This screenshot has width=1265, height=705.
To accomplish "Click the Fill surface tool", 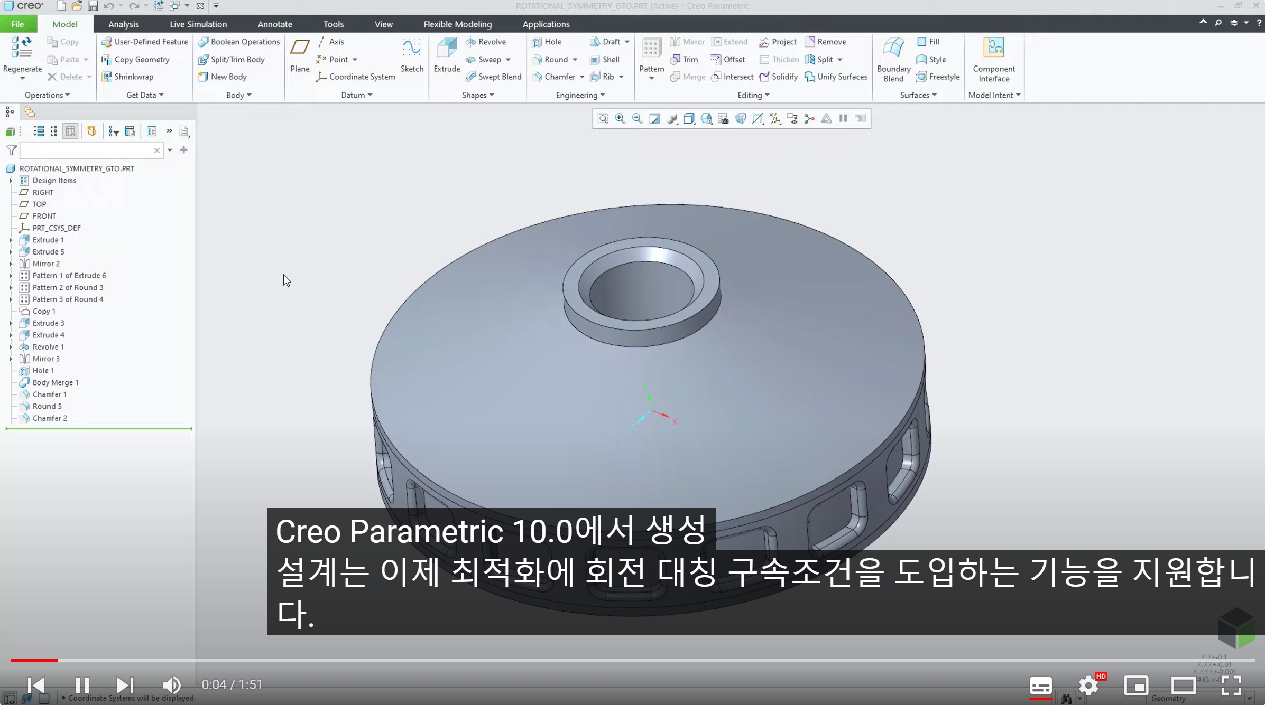I will tap(928, 42).
